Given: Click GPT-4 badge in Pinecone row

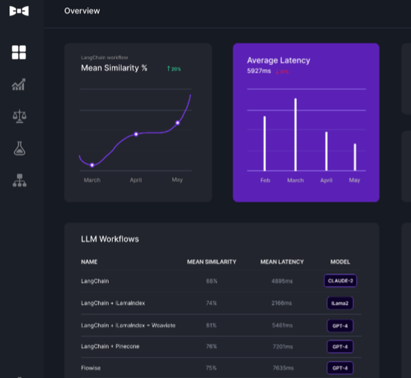Looking at the screenshot, I should click(340, 346).
